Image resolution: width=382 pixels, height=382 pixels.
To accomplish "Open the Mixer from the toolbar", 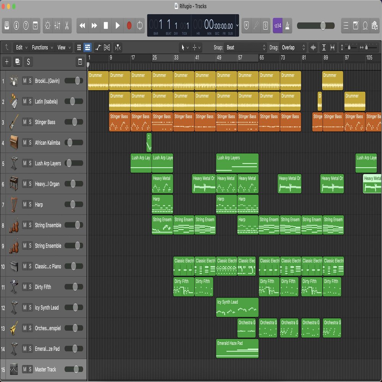I will pos(57,26).
